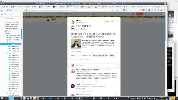178x100 pixels.
Task: Open the Firefox library icon
Action: 140,10
